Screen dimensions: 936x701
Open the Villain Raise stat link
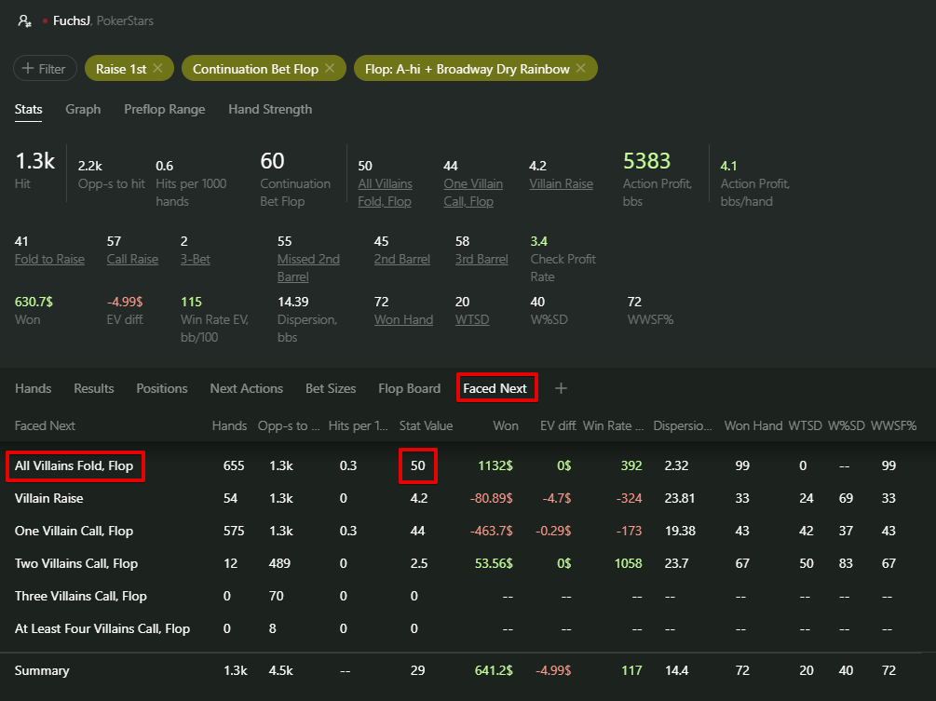click(561, 184)
